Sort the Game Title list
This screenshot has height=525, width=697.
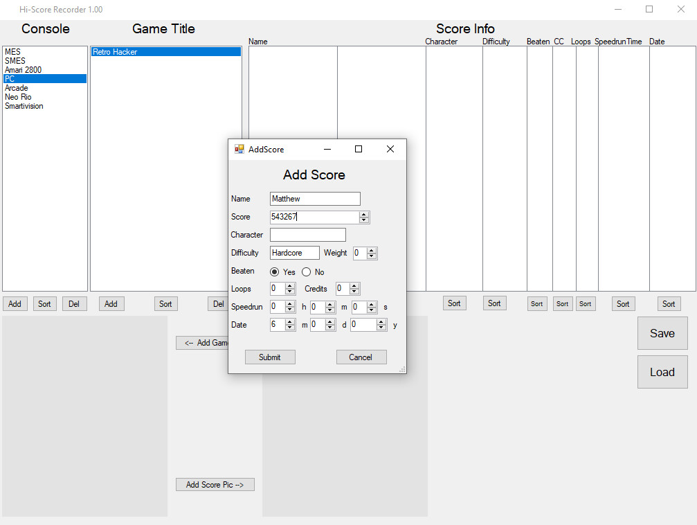[165, 303]
